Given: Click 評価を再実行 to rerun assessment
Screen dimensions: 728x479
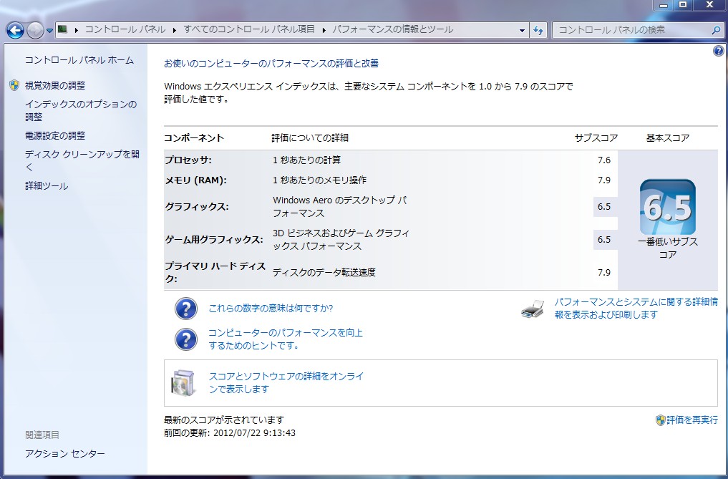Looking at the screenshot, I should pos(691,420).
